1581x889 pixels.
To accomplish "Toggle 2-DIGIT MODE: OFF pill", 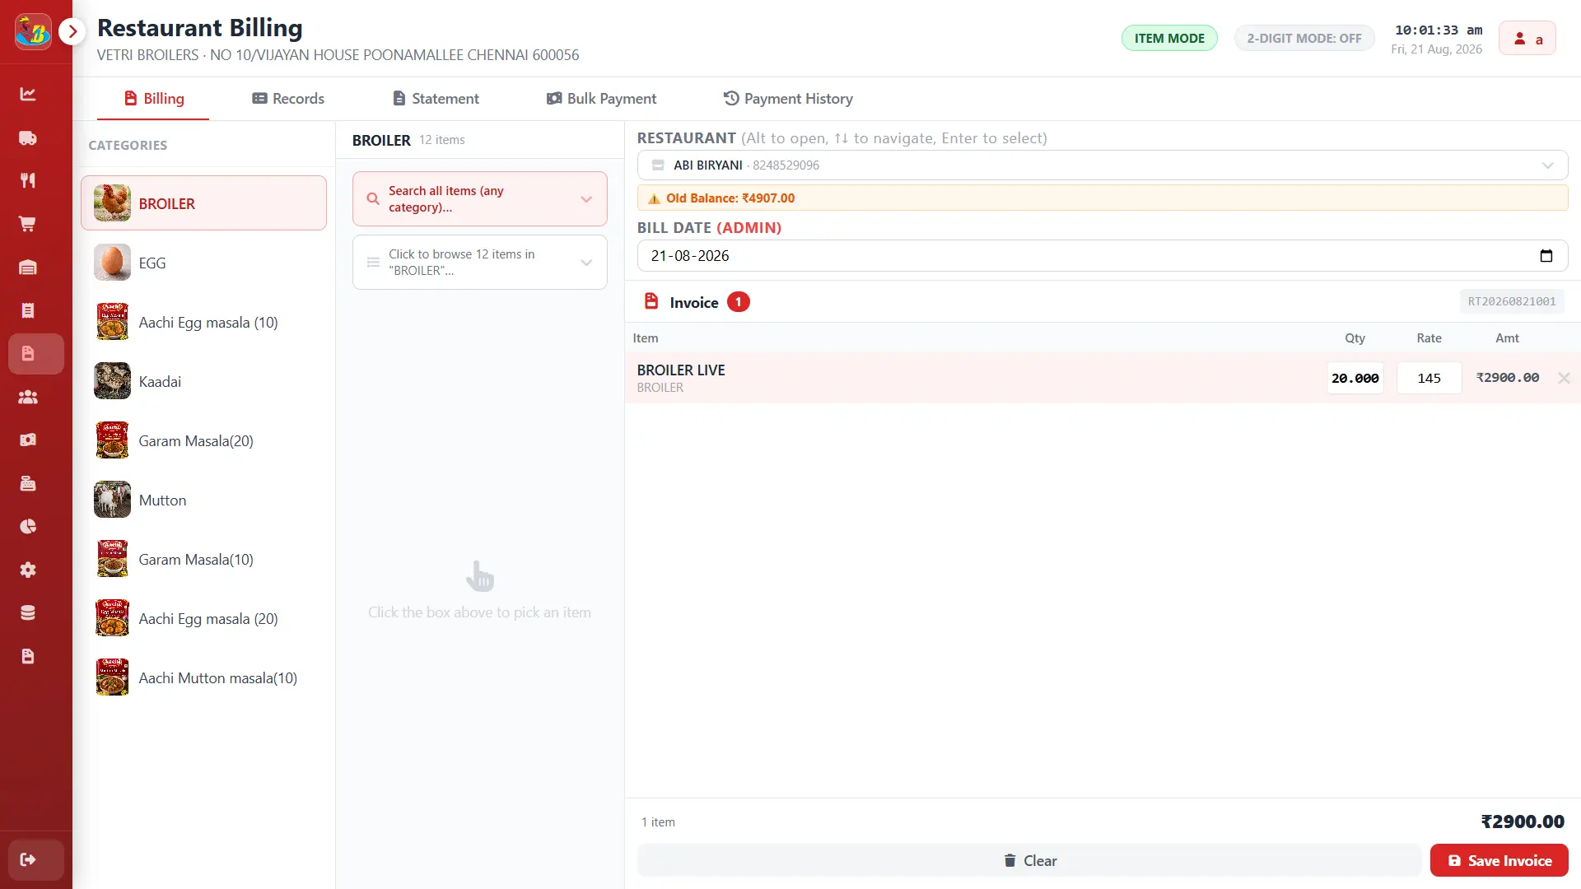I will tap(1304, 38).
